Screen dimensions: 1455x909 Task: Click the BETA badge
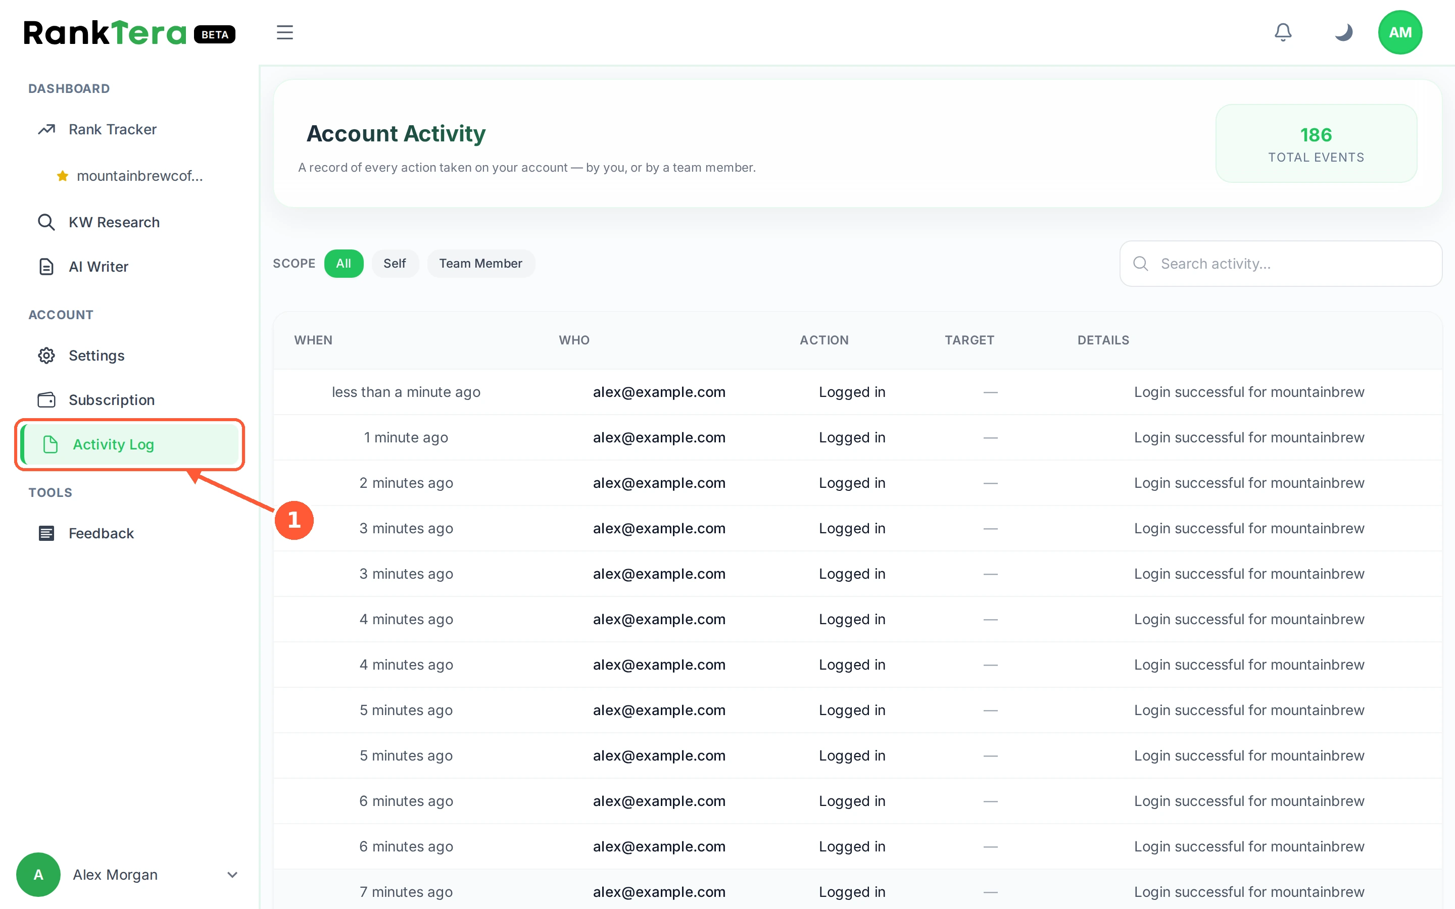(215, 34)
